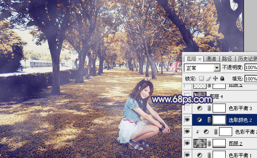Show the hidden 图层 4 layer
The image size is (257, 158).
187,96
